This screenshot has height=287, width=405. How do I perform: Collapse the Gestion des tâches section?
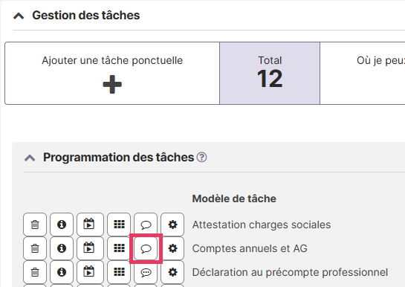19,16
